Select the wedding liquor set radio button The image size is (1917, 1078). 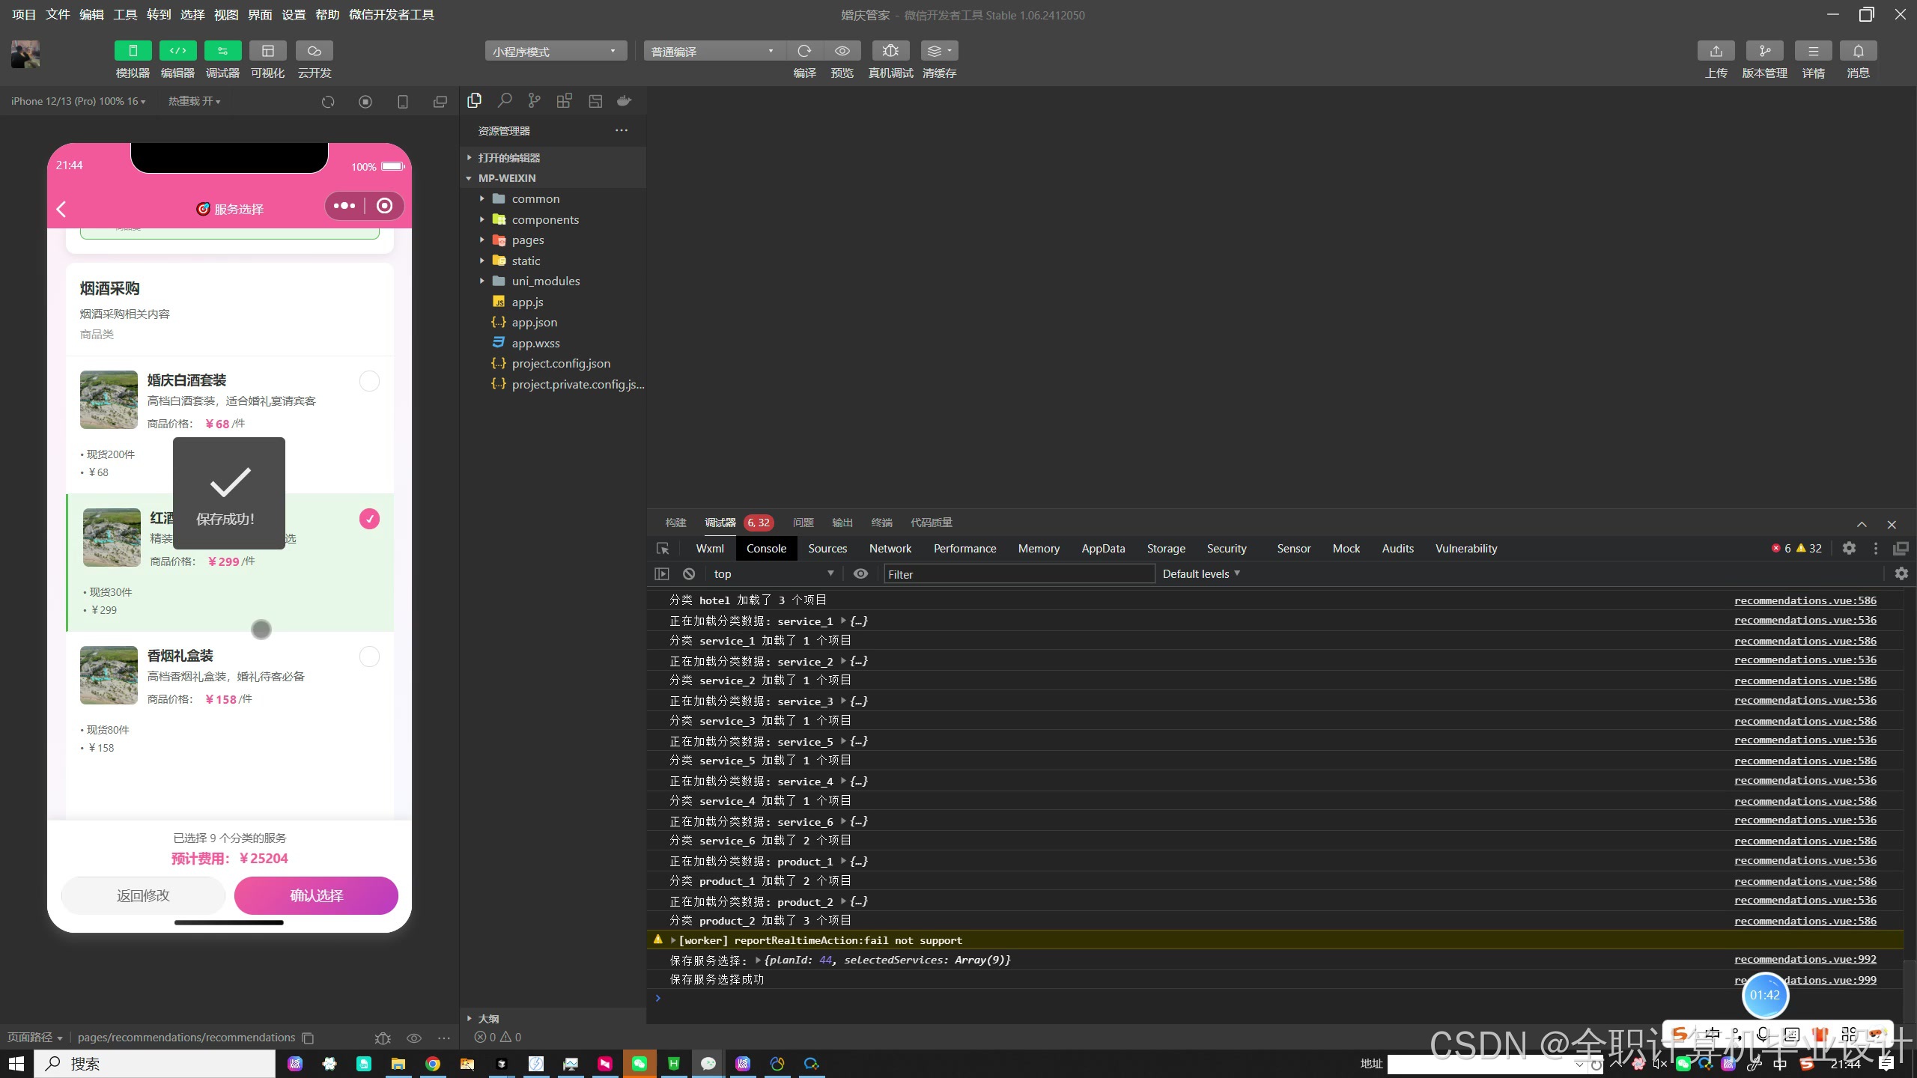point(369,381)
